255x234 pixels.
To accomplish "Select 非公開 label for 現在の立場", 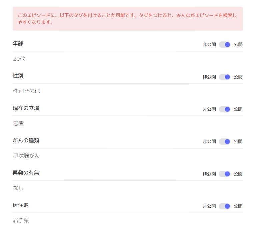I will [x=209, y=109].
